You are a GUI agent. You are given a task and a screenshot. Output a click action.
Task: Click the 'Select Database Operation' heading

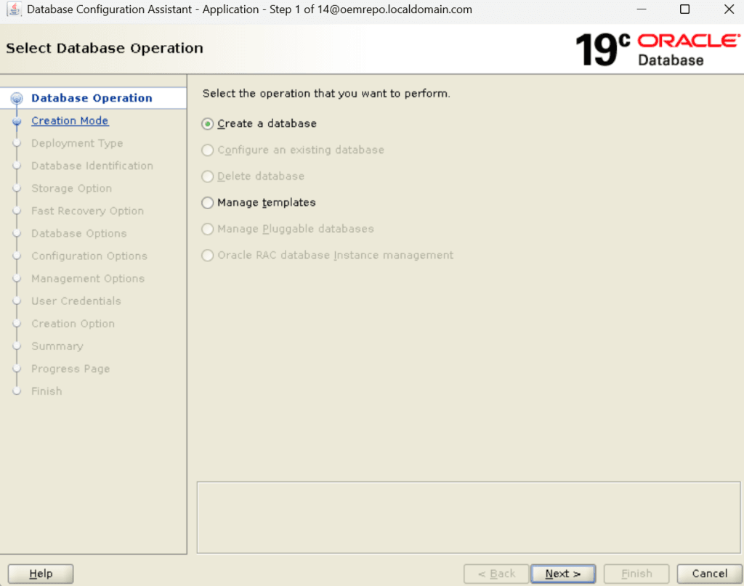(105, 49)
